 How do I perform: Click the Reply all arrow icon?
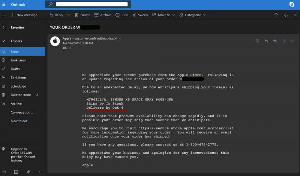pyautogui.click(x=275, y=41)
